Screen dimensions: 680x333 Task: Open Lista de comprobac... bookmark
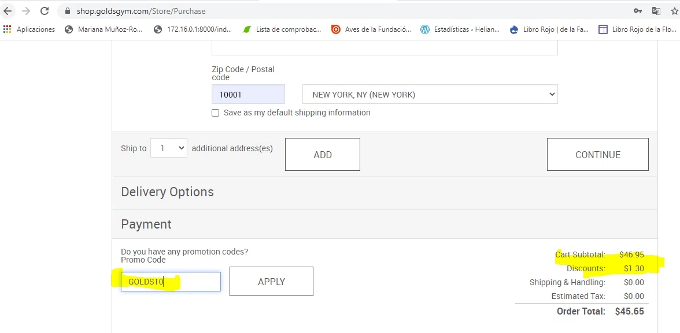point(282,29)
